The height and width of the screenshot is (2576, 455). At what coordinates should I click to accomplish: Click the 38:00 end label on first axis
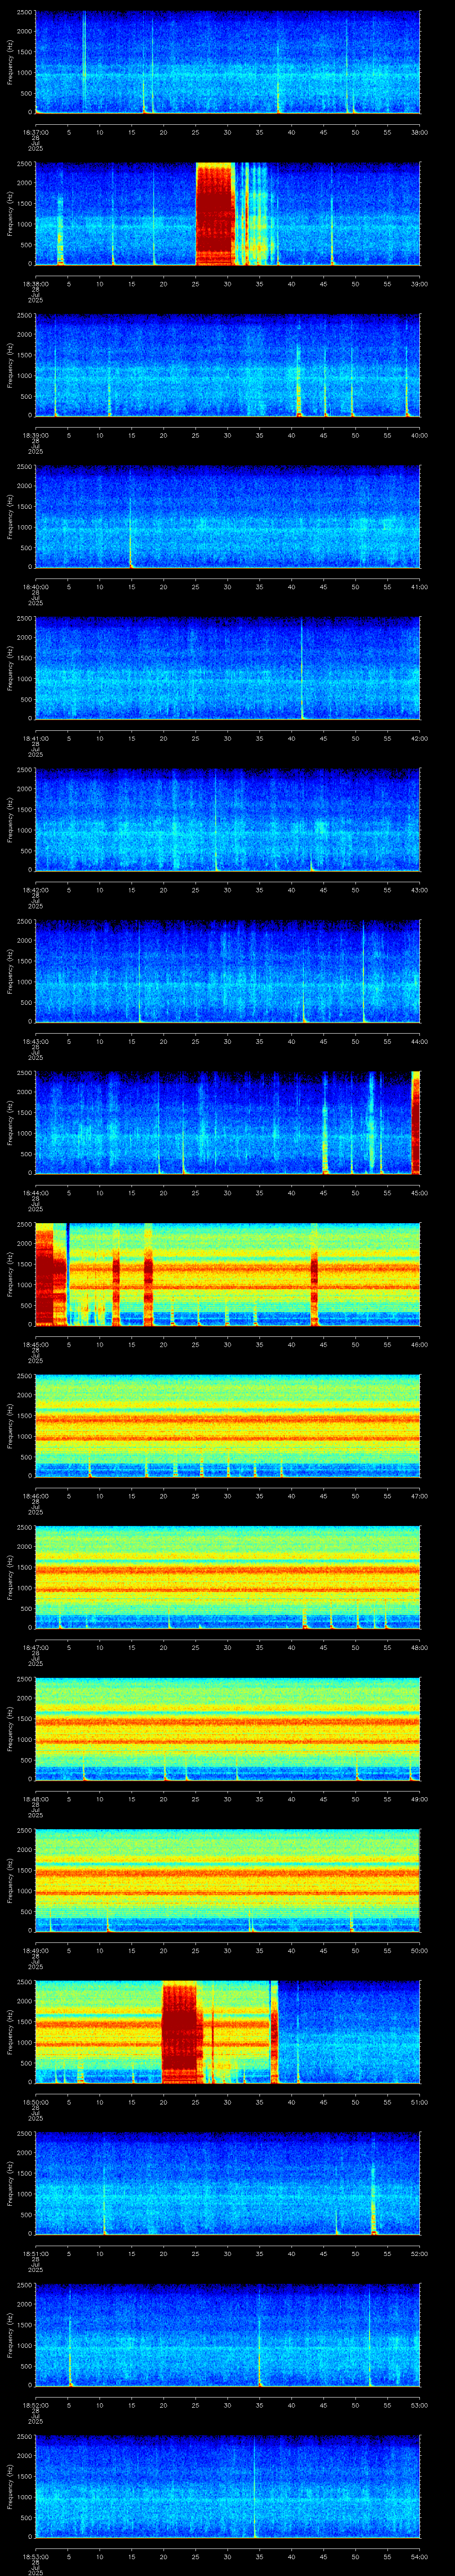click(x=419, y=131)
